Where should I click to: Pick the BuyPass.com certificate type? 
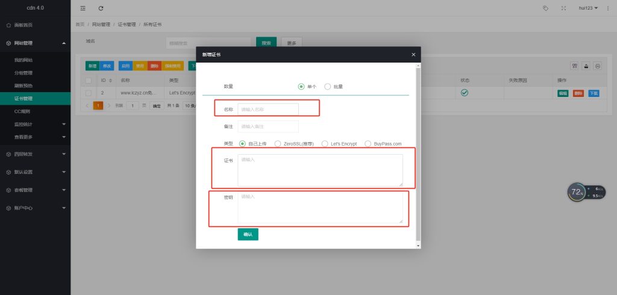coord(368,144)
